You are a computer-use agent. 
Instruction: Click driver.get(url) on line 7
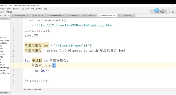point(38,30)
